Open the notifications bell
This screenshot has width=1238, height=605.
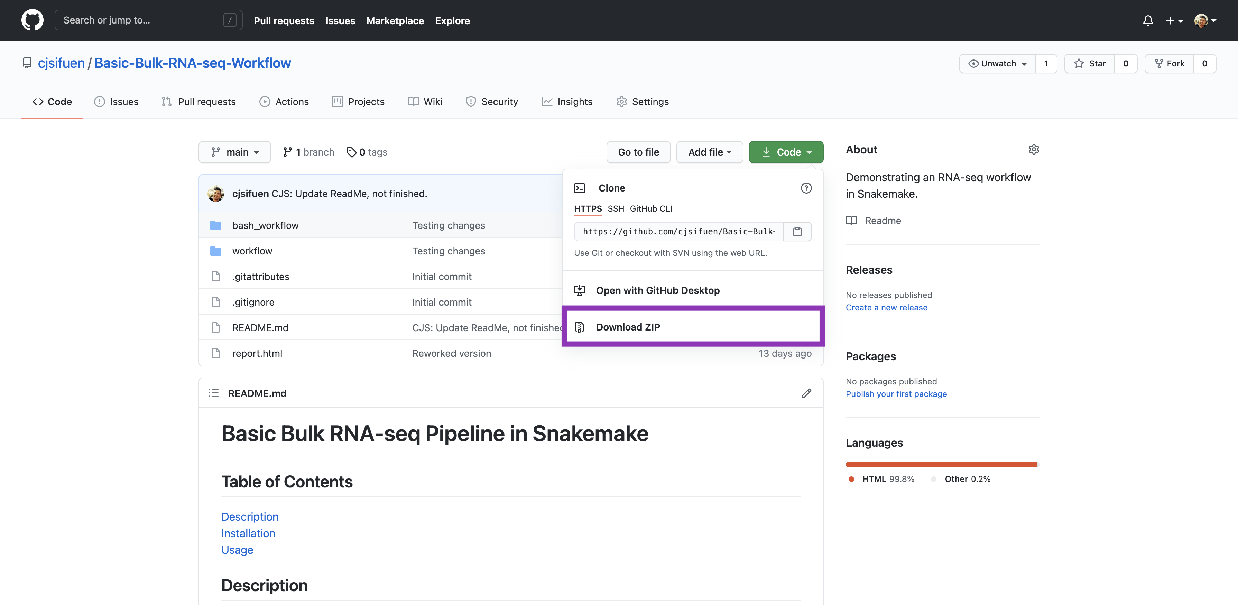pos(1148,21)
